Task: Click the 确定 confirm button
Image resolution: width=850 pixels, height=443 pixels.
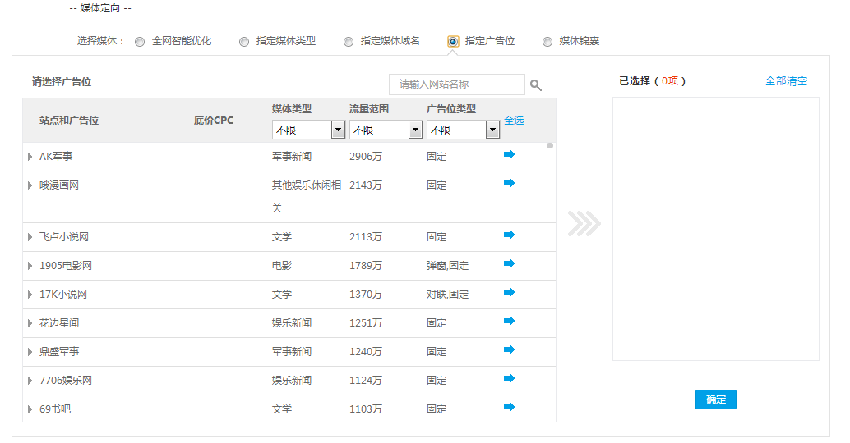Action: coord(715,400)
